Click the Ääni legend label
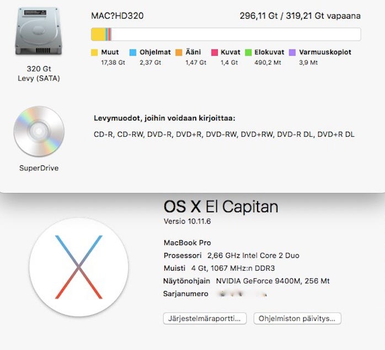This screenshot has width=385, height=350. coord(193,52)
